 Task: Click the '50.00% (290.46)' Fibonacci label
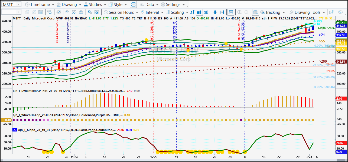324,87
